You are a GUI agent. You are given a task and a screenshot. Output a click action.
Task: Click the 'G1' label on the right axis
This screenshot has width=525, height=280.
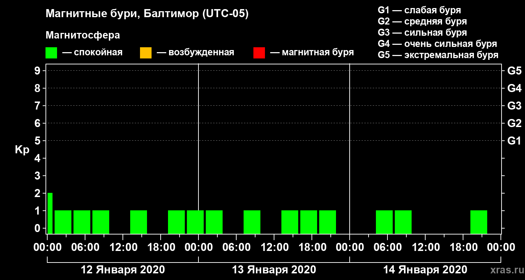tap(514, 141)
